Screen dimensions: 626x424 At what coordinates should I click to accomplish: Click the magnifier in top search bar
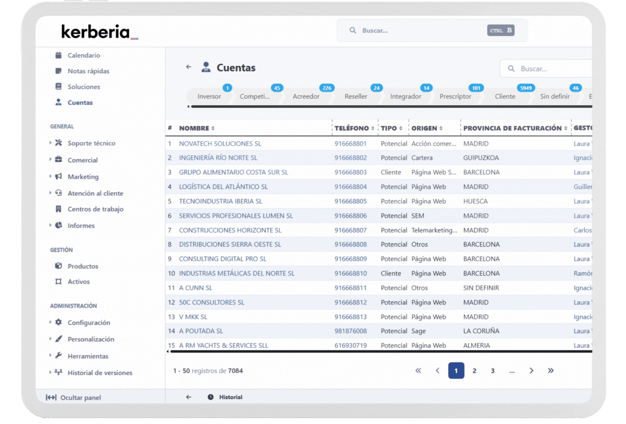click(353, 30)
